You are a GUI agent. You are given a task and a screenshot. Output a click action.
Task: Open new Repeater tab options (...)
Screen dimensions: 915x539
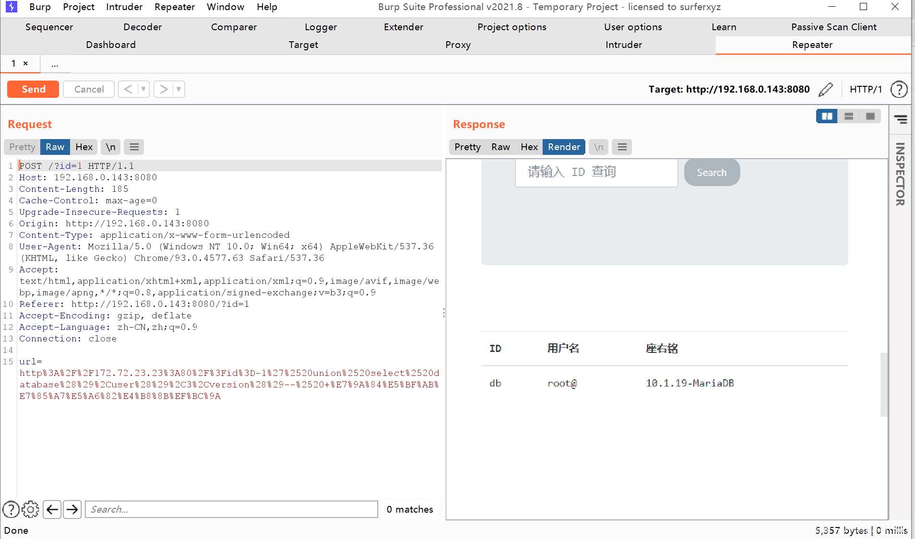click(x=55, y=64)
